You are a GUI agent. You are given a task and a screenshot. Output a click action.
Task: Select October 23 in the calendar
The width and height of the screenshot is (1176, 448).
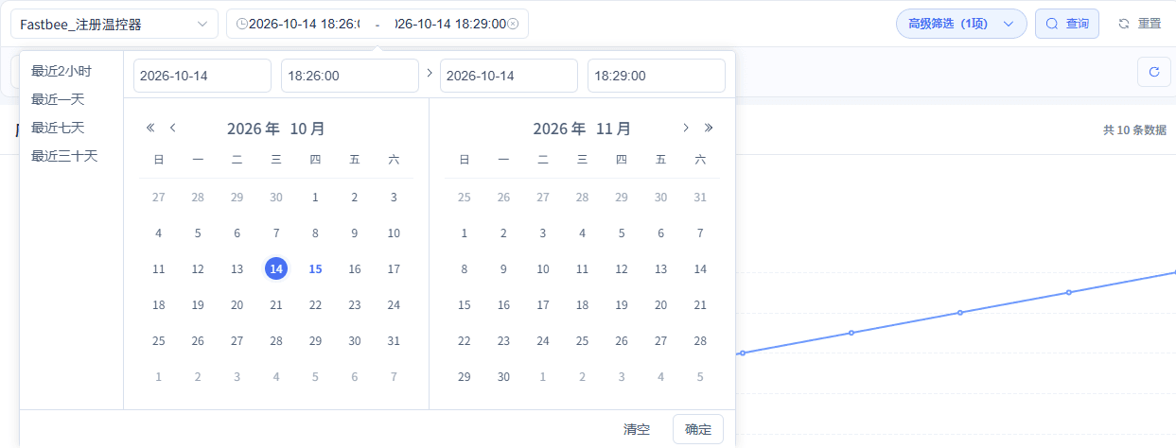(x=355, y=305)
